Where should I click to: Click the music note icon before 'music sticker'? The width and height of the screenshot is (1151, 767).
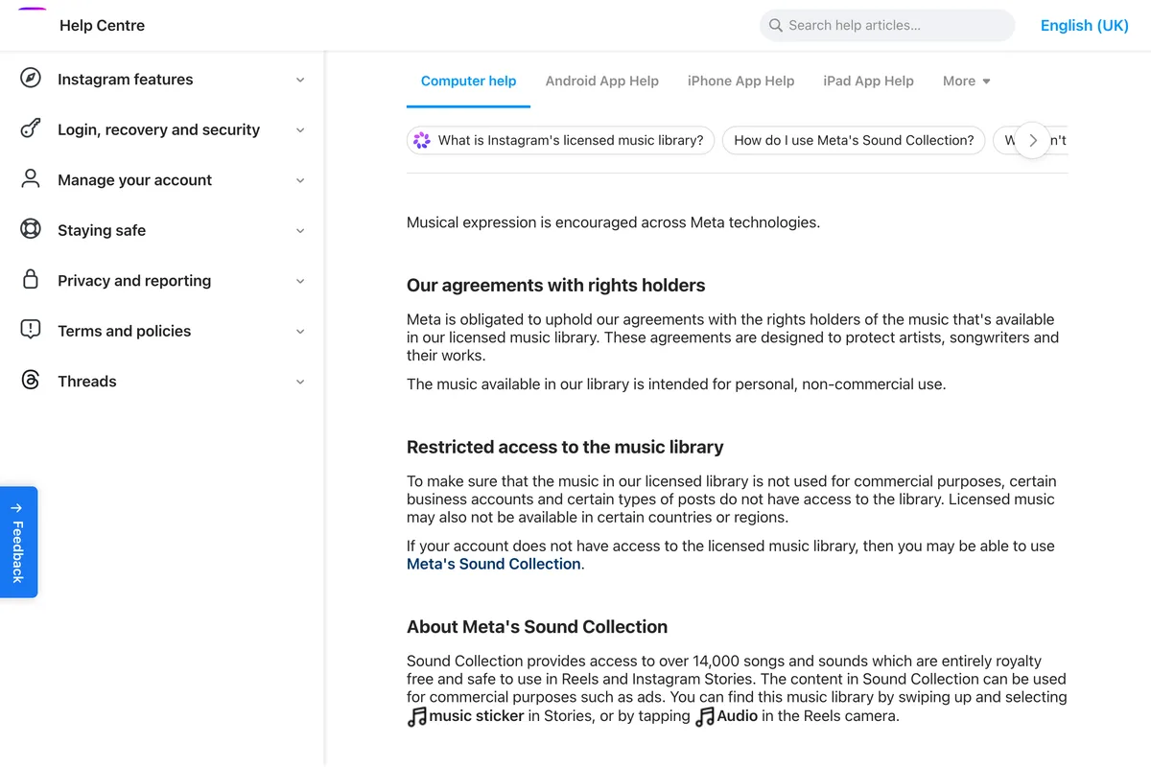click(x=417, y=716)
